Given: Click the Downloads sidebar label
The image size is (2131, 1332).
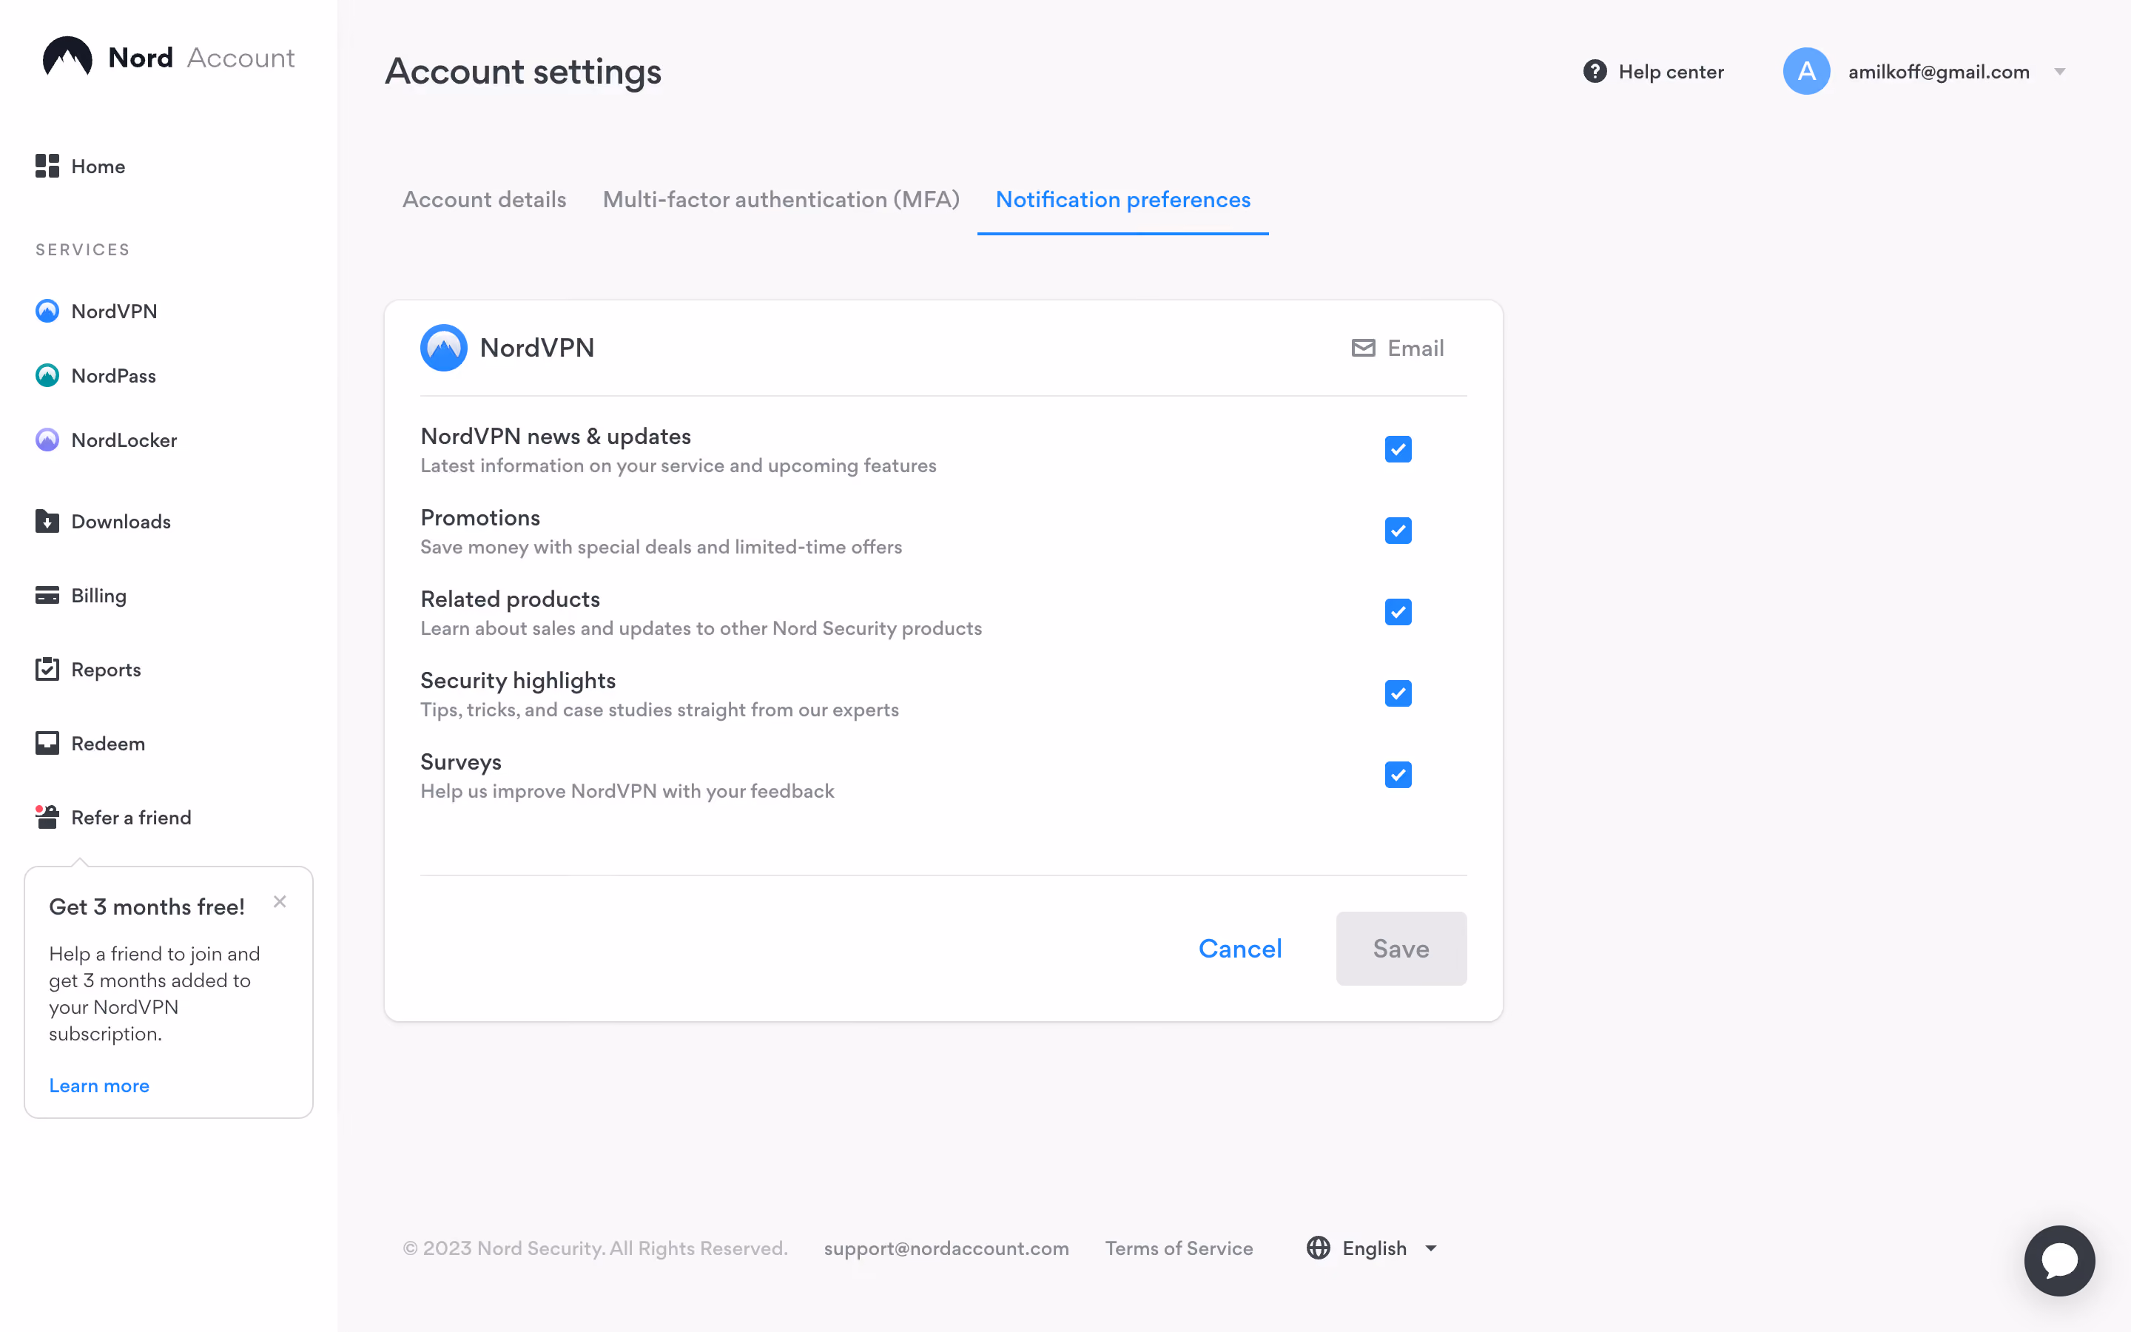Looking at the screenshot, I should click(121, 522).
